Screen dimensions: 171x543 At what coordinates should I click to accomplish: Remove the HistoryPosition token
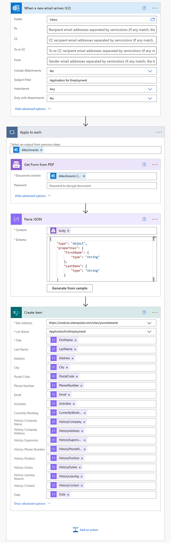(82, 458)
